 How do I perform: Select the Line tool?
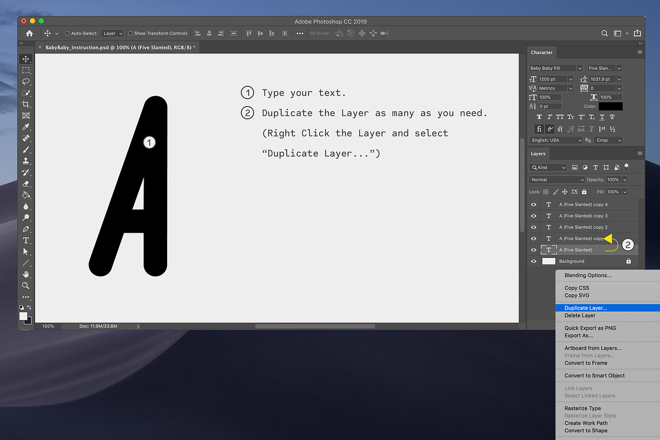tap(25, 263)
